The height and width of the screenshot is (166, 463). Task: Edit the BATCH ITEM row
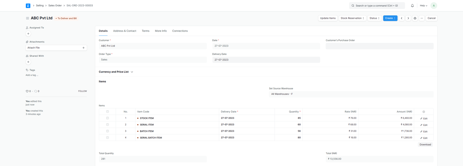click(x=424, y=131)
